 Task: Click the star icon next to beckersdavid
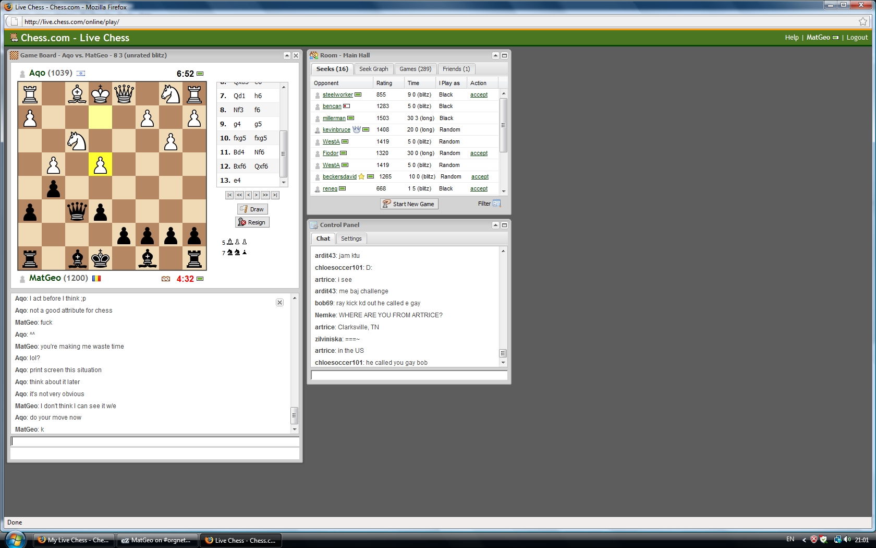coord(361,176)
